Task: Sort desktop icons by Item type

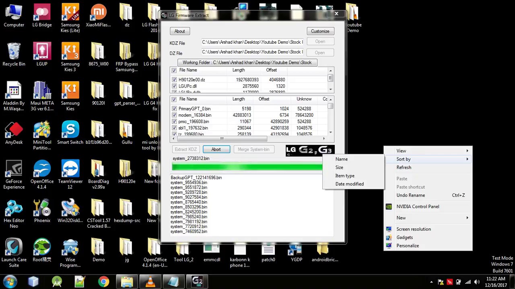Action: [345, 176]
